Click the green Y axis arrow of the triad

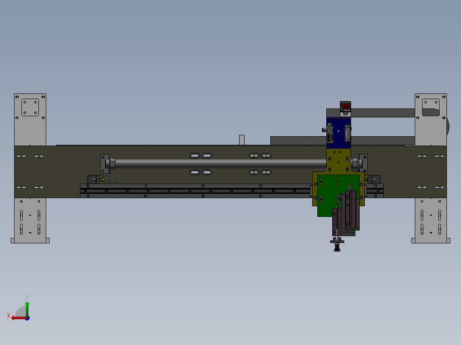27,309
